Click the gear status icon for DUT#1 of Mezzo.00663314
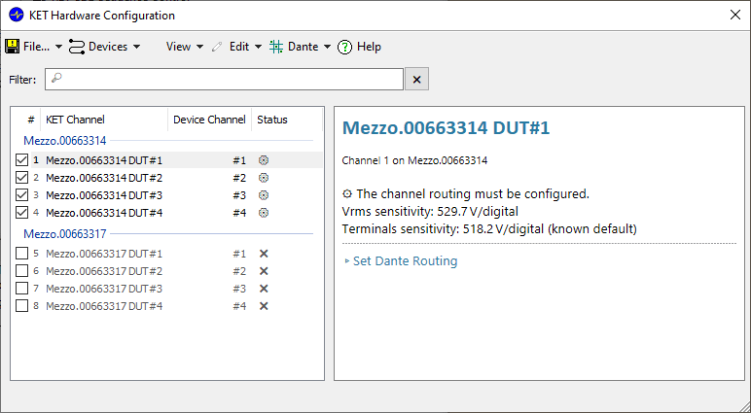Viewport: 751px width, 413px height. pyautogui.click(x=263, y=160)
